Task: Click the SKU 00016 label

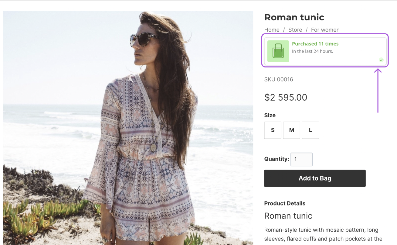Action: click(x=279, y=80)
